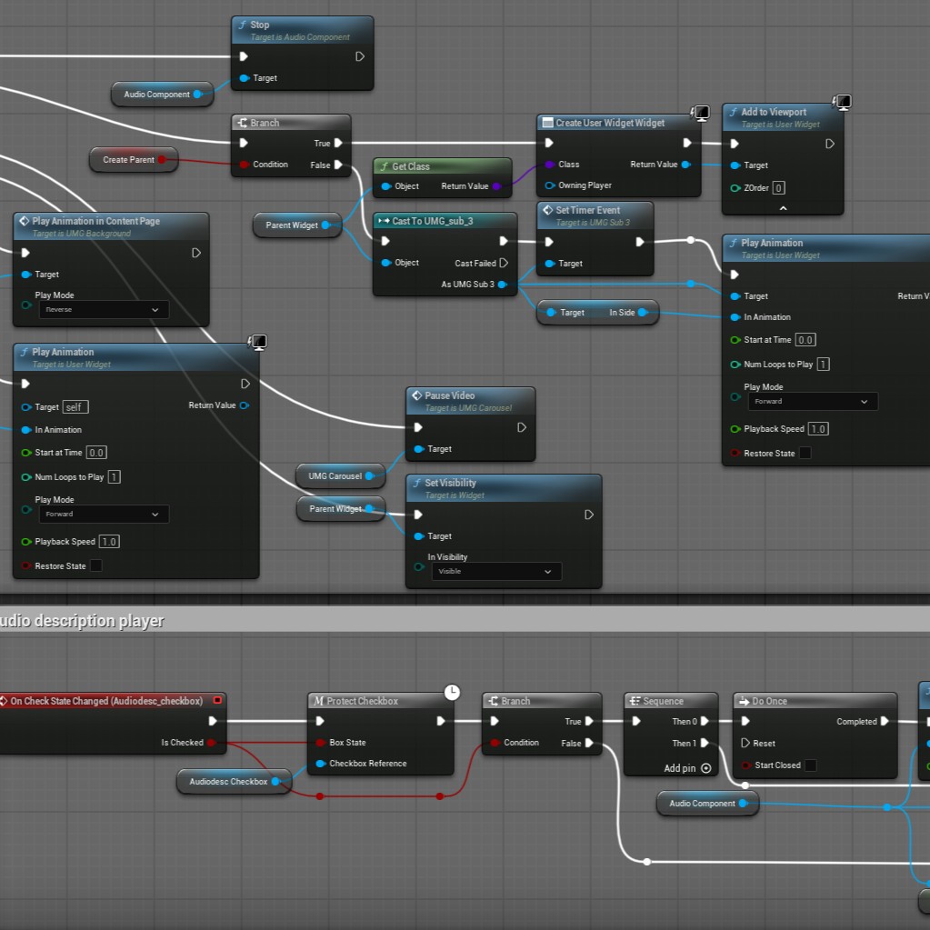This screenshot has width=930, height=930.
Task: Click the True pin of the Branch fed by Create Parent
Action: click(x=338, y=143)
